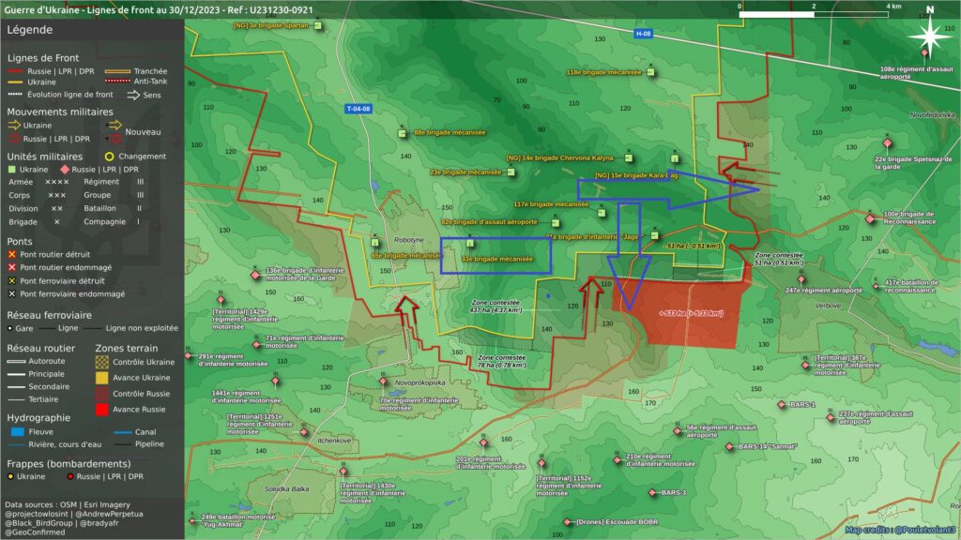
Task: Click the H-08 highway shield
Action: click(642, 34)
